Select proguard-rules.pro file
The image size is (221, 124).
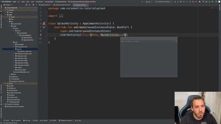coord(18,81)
